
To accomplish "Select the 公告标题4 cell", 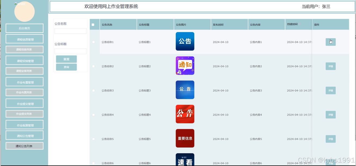I will pyautogui.click(x=145, y=115).
